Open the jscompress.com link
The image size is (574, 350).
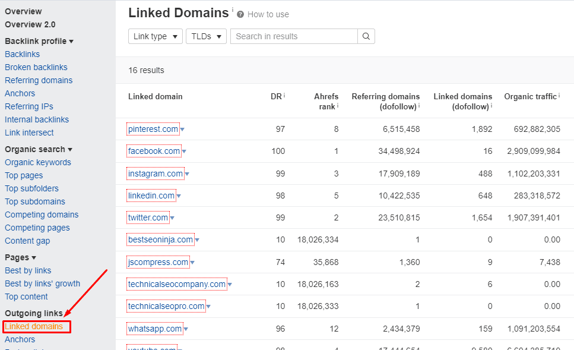pos(158,262)
